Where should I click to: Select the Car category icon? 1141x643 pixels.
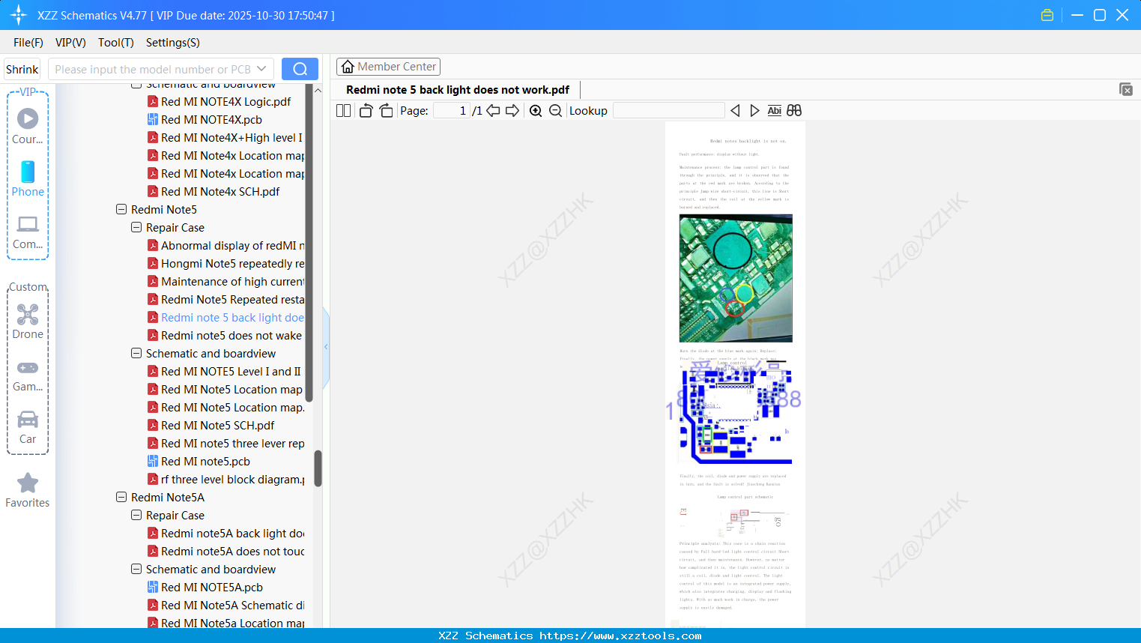pyautogui.click(x=28, y=426)
